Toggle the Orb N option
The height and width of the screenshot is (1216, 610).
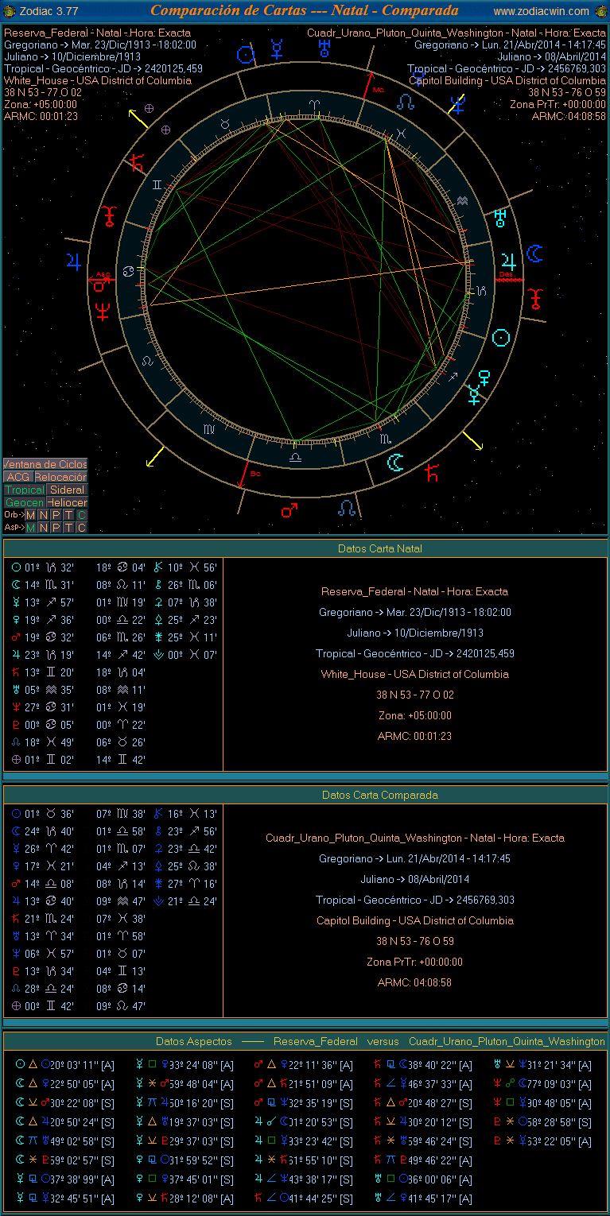click(x=43, y=515)
